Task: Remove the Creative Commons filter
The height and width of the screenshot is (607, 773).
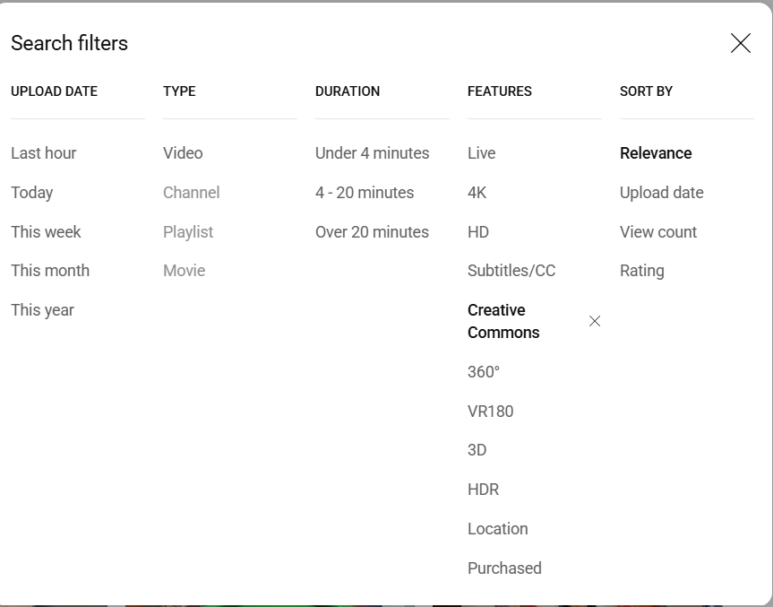Action: pos(595,321)
